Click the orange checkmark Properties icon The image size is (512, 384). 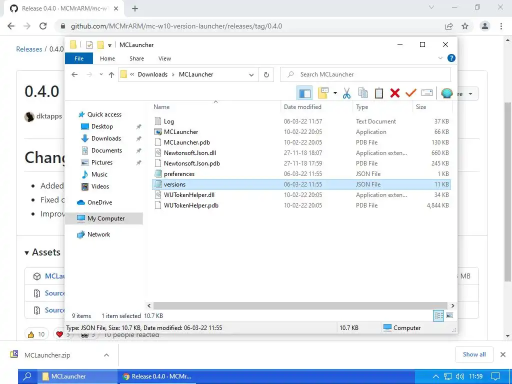coord(411,93)
